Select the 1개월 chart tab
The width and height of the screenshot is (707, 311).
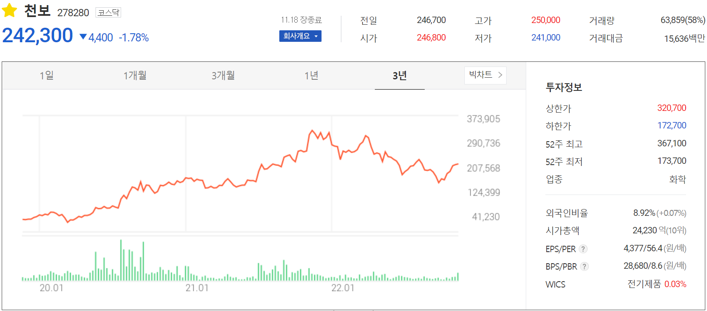(x=135, y=76)
